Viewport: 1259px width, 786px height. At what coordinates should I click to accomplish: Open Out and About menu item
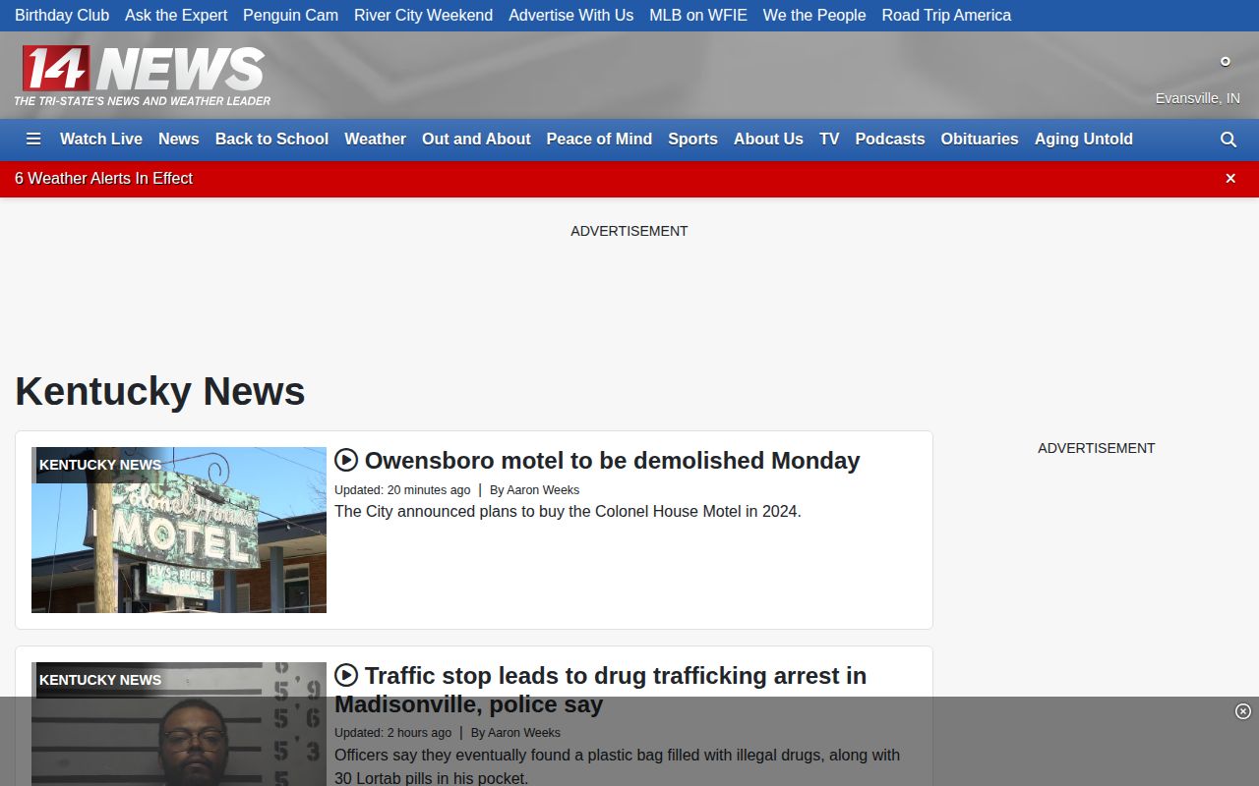tap(476, 140)
